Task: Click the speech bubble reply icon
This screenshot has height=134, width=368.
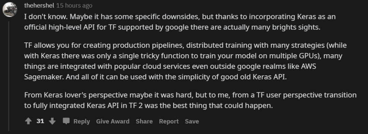Action: tap(66, 121)
